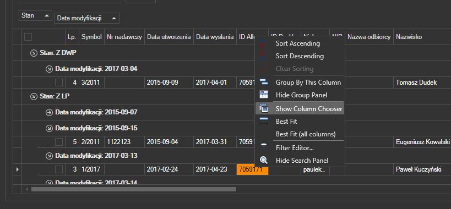
Task: Collapse the Stan: Z DWP group
Action: 34,53
